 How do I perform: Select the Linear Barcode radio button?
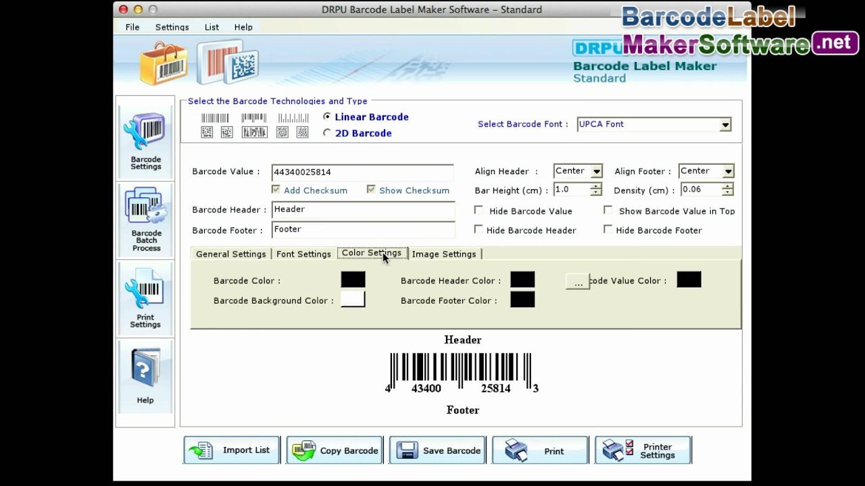327,117
